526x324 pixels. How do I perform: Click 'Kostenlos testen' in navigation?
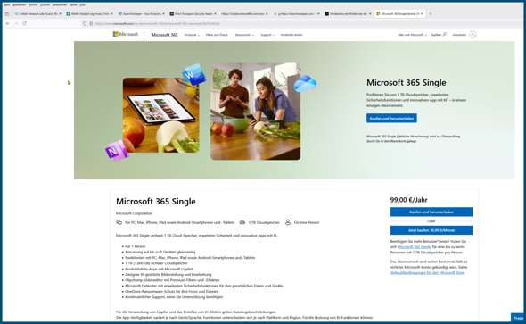(x=292, y=35)
